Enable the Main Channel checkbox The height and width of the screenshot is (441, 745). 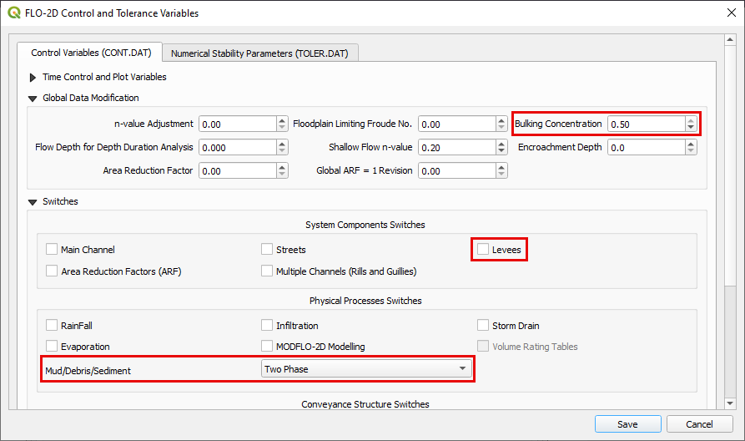tap(52, 249)
